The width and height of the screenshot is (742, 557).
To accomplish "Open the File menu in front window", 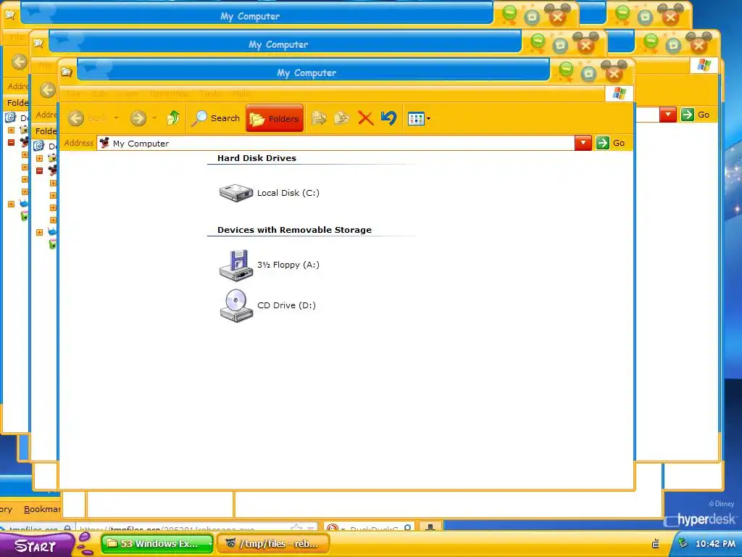I will (x=73, y=94).
